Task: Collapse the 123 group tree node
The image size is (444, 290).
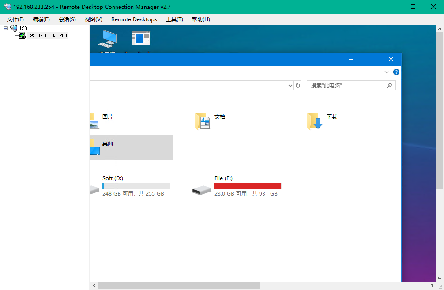Action: (x=5, y=28)
